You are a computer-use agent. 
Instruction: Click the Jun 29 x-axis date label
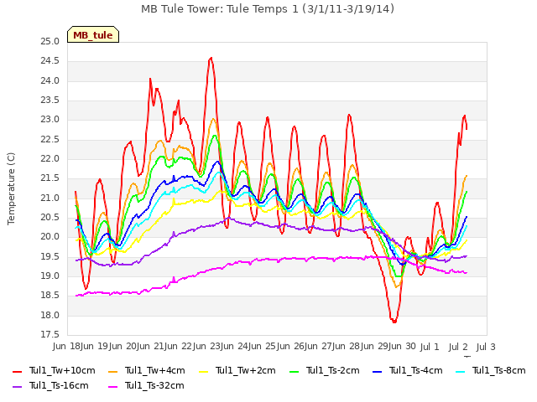click(375, 347)
